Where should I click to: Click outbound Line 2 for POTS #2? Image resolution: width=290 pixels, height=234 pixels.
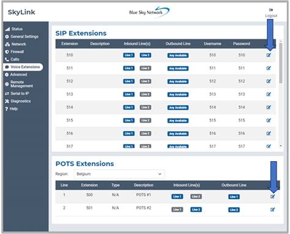[x=234, y=209]
